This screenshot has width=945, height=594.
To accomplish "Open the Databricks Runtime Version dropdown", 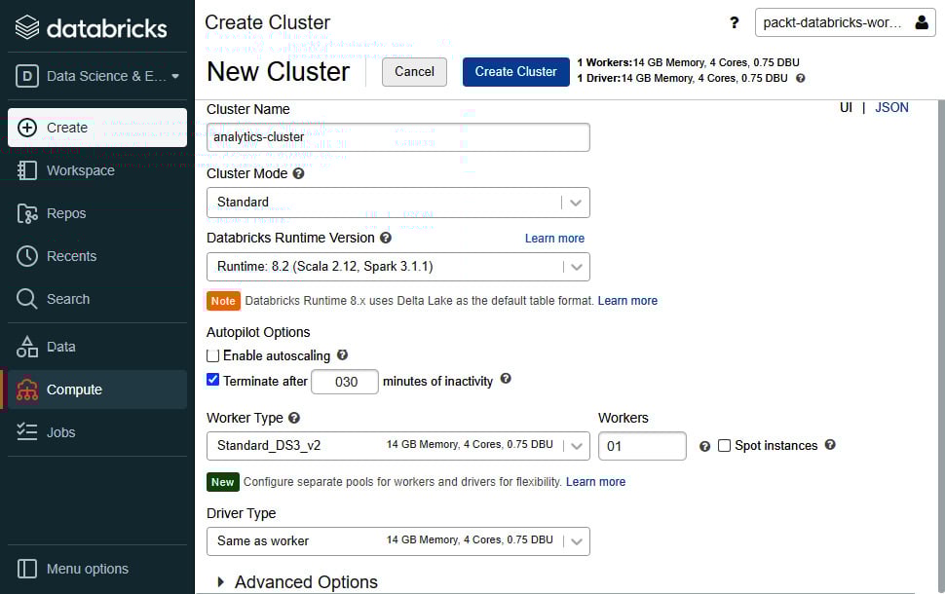I will 398,267.
